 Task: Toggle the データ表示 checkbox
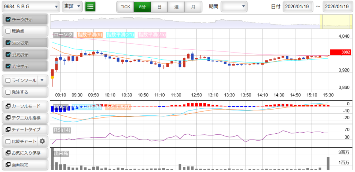pos(8,19)
